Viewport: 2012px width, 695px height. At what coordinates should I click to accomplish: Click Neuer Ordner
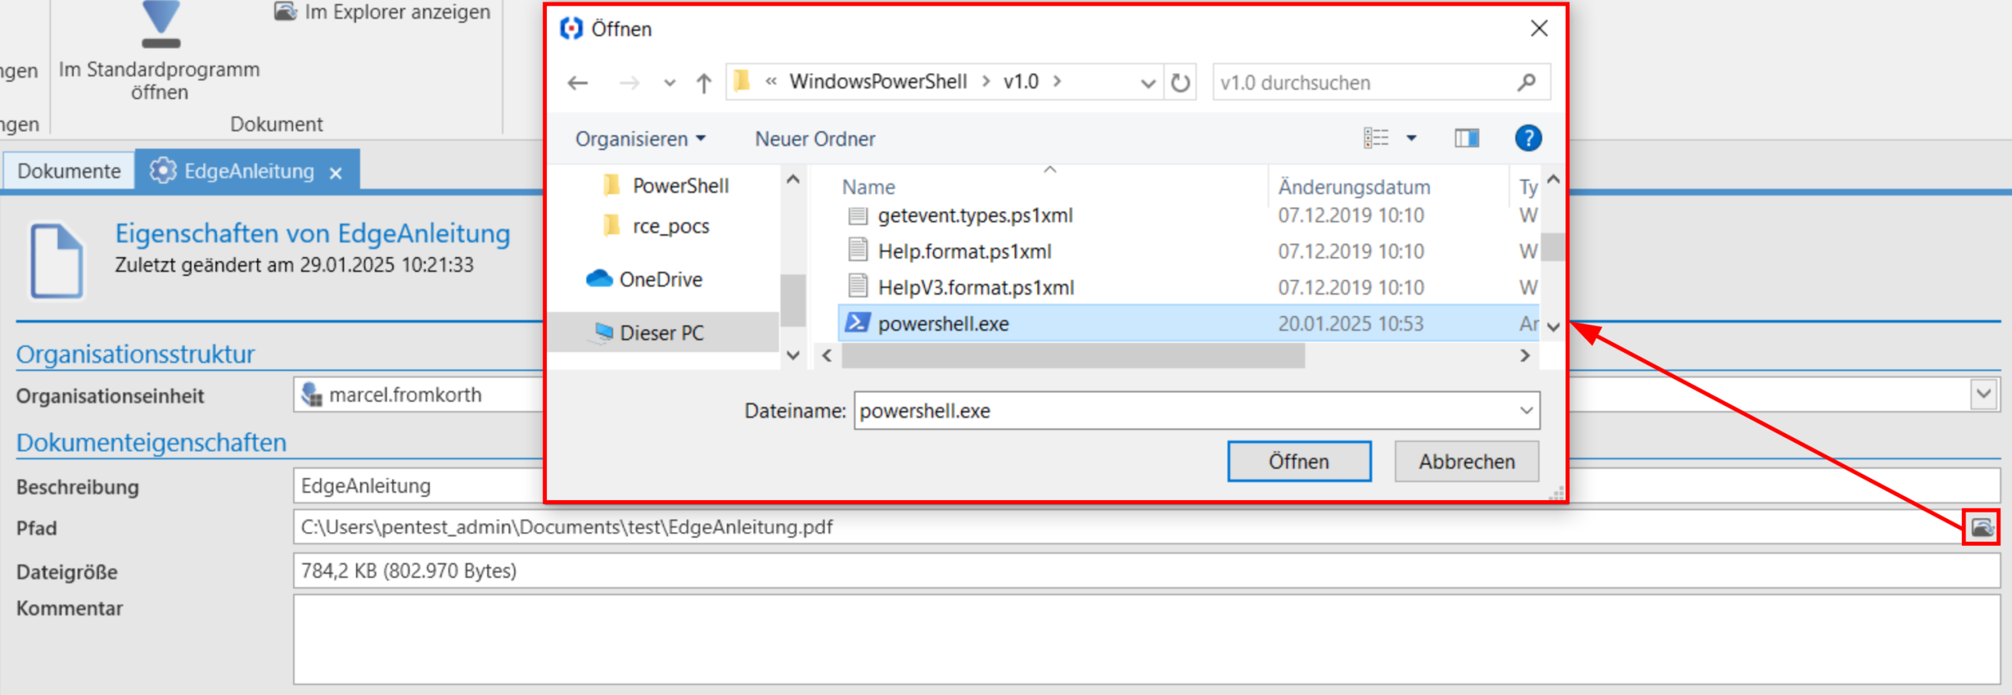[x=815, y=138]
